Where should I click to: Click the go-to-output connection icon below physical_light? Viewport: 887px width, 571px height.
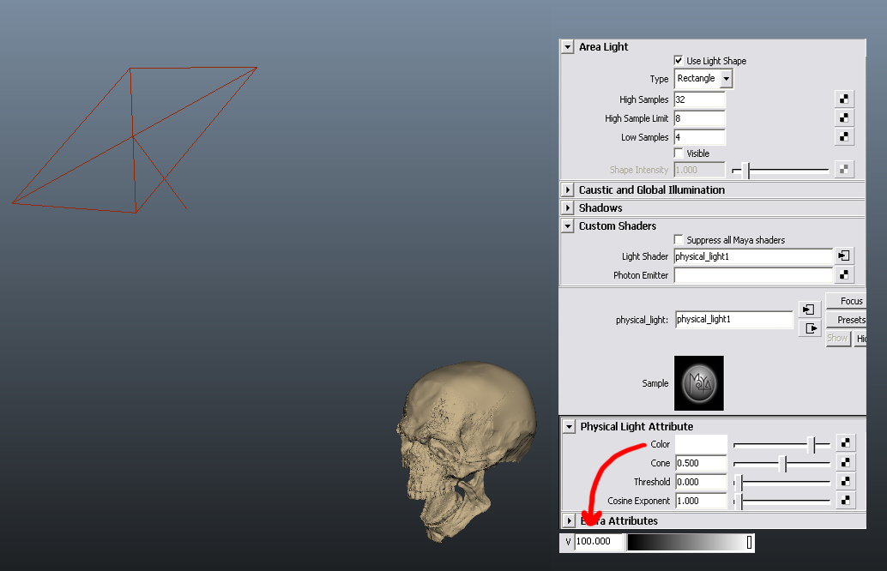(810, 328)
